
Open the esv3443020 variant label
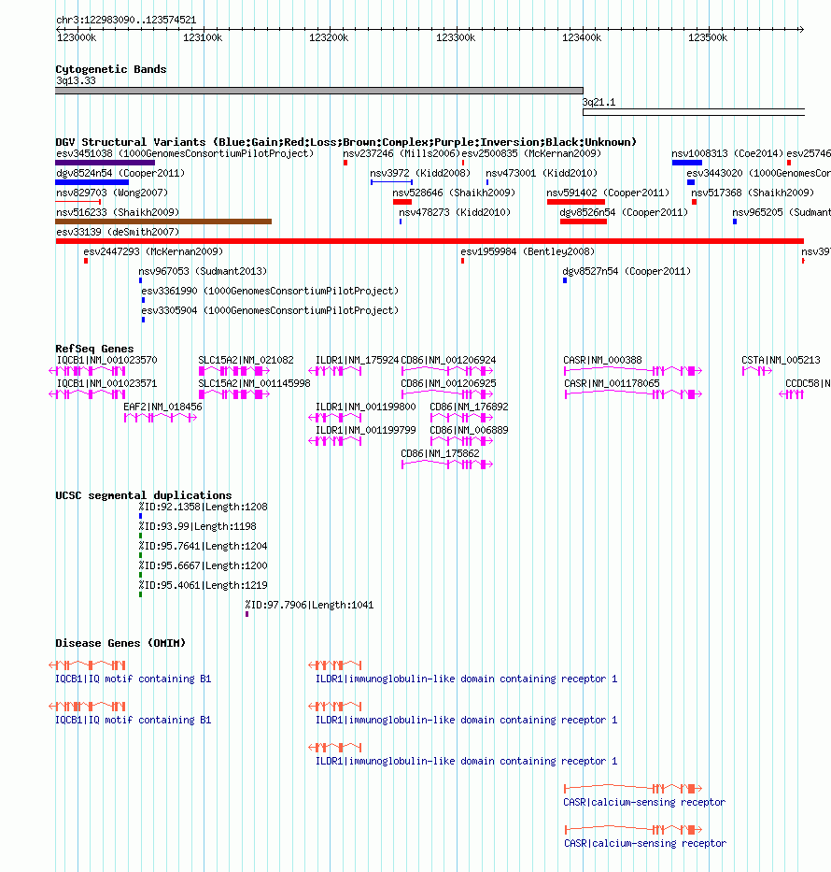pyautogui.click(x=759, y=173)
